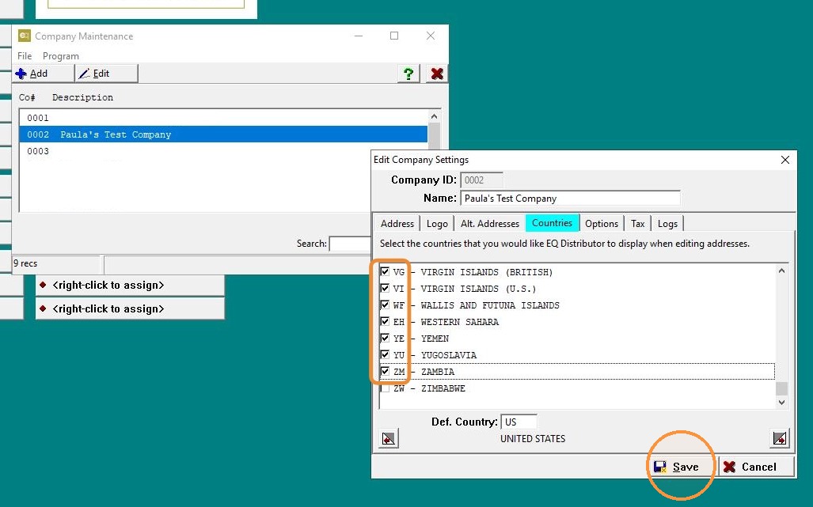Uncheck the VI Virgin Islands (U.S.) checkbox

click(x=385, y=288)
